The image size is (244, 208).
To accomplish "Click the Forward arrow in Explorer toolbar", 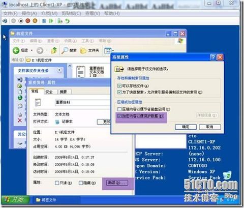I will point(40,50).
